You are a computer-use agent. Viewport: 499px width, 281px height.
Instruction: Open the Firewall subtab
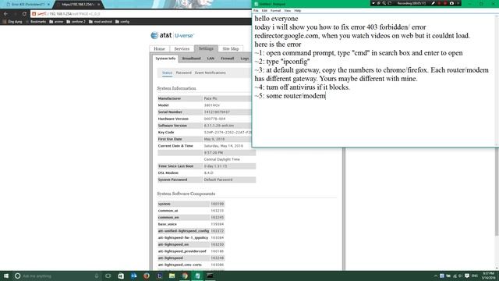coord(227,59)
